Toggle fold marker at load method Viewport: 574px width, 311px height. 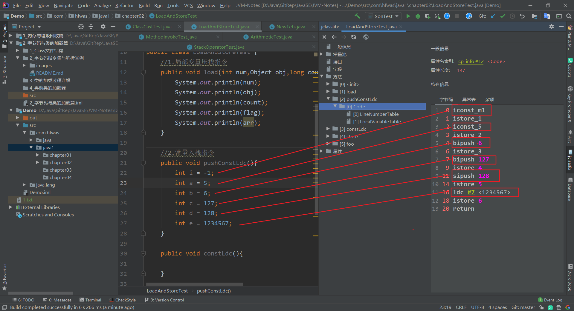[143, 72]
